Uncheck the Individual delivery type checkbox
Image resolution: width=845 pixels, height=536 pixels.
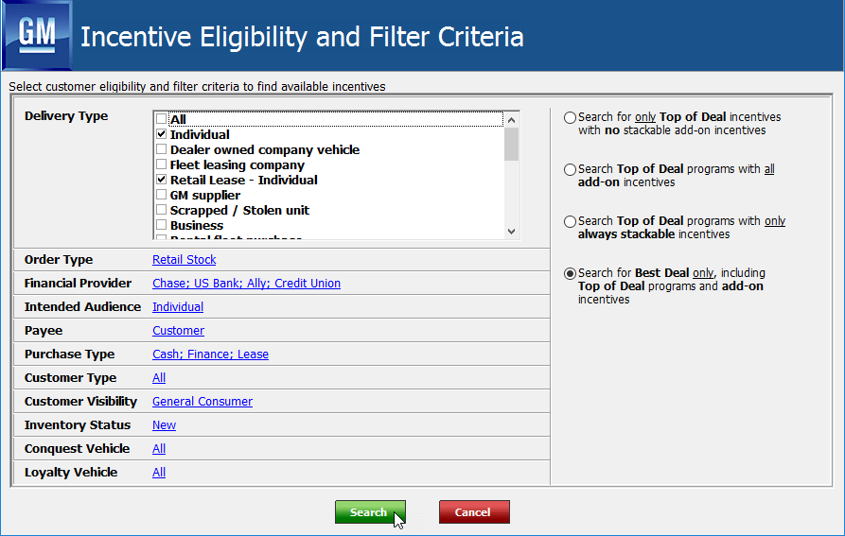coord(161,134)
